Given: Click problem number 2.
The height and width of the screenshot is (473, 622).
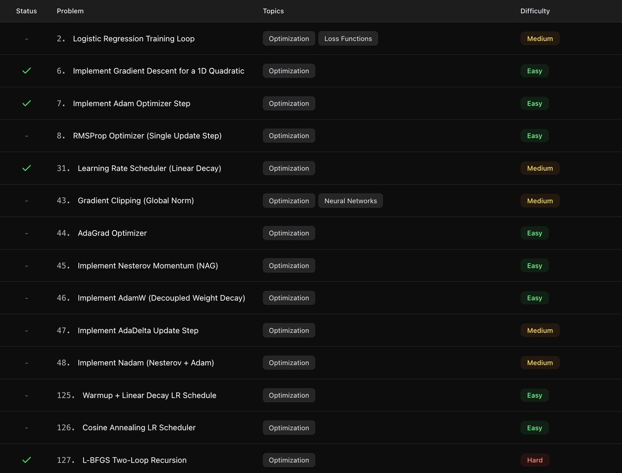Looking at the screenshot, I should point(61,39).
